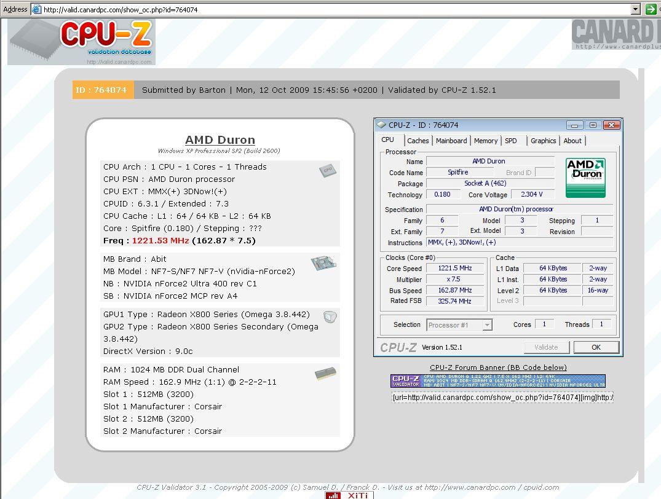Viewport: 661px width, 499px height.
Task: Click the Slot 1 Manufacturer Corsair line
Action: 162,406
